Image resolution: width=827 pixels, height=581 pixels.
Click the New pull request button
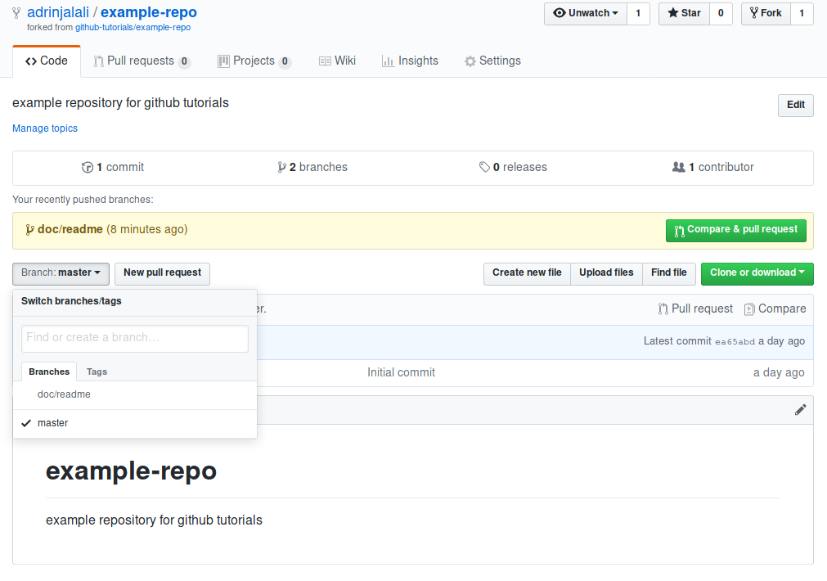click(163, 273)
